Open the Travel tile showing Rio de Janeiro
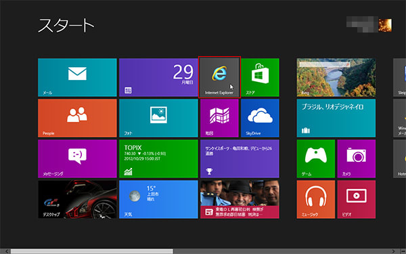406x254 pixels. pyautogui.click(x=336, y=118)
